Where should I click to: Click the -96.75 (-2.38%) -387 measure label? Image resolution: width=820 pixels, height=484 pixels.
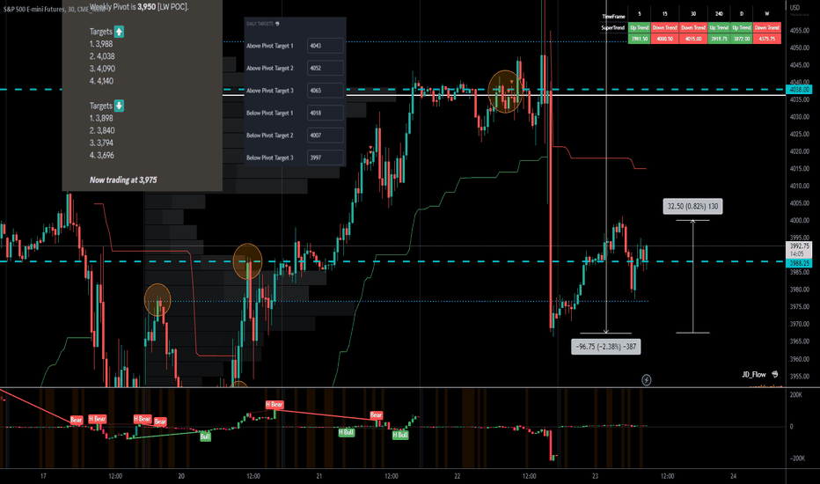coord(606,347)
